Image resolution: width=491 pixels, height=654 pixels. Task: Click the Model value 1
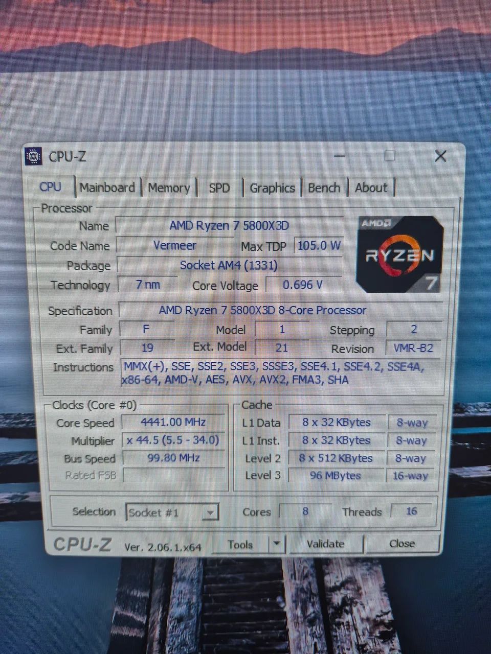coord(282,330)
